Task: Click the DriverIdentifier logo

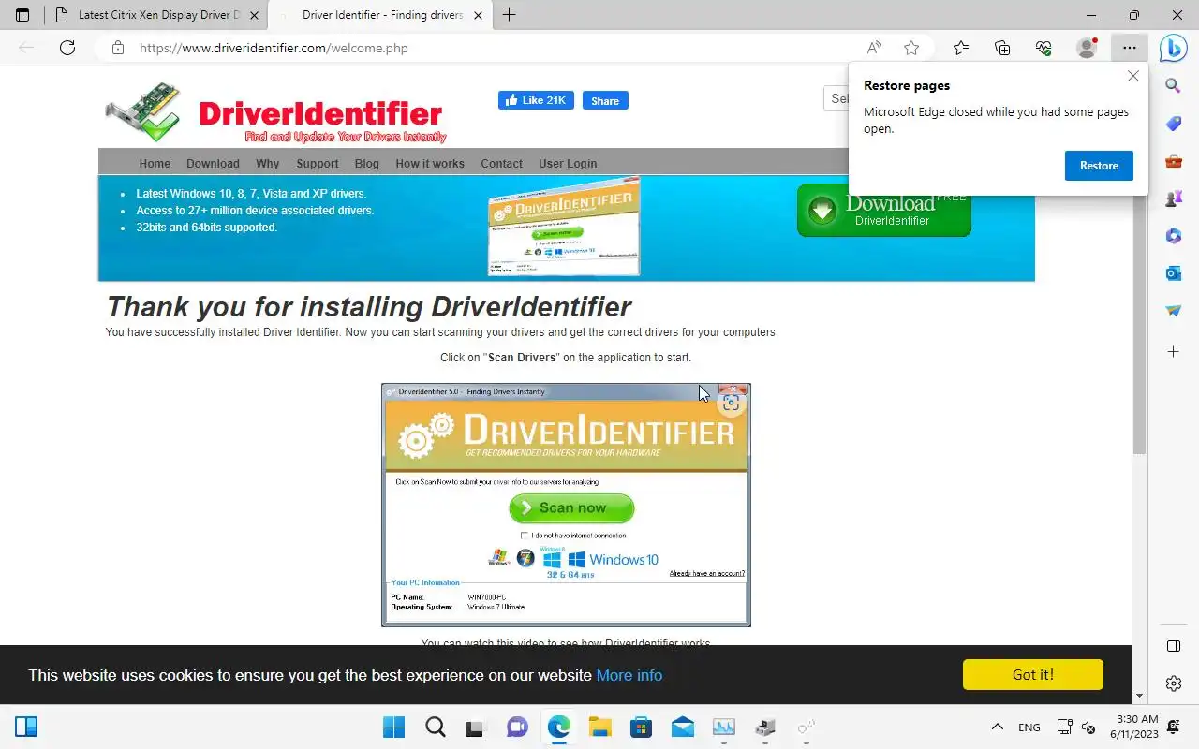Action: (x=275, y=114)
